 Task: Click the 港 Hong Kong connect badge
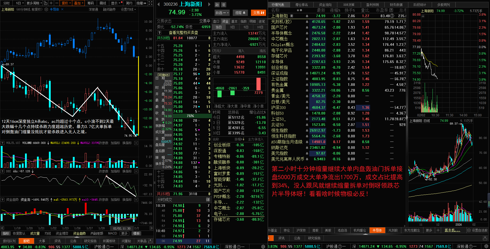tap(223, 5)
